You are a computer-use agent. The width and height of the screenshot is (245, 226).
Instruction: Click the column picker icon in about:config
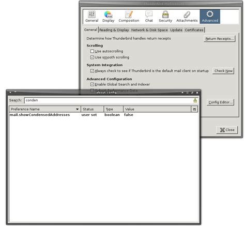click(x=194, y=109)
